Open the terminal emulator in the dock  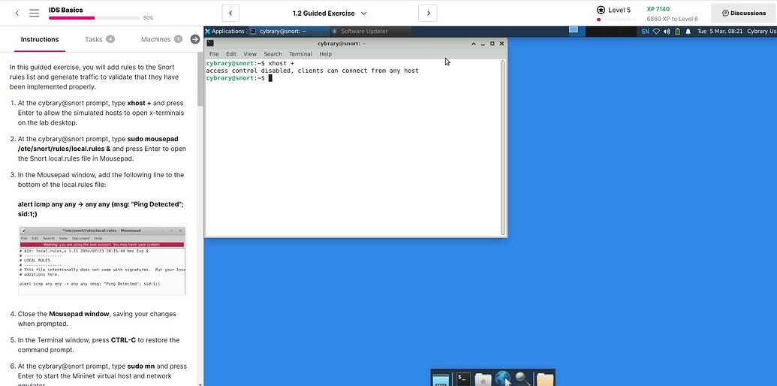[463, 379]
